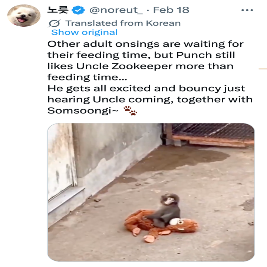Screen dimensions: 267x267
Task: Click the paw prints emoji
Action: click(130, 111)
